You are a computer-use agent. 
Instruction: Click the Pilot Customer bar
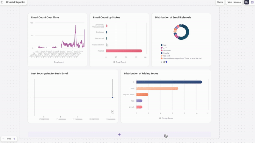tap(107, 45)
